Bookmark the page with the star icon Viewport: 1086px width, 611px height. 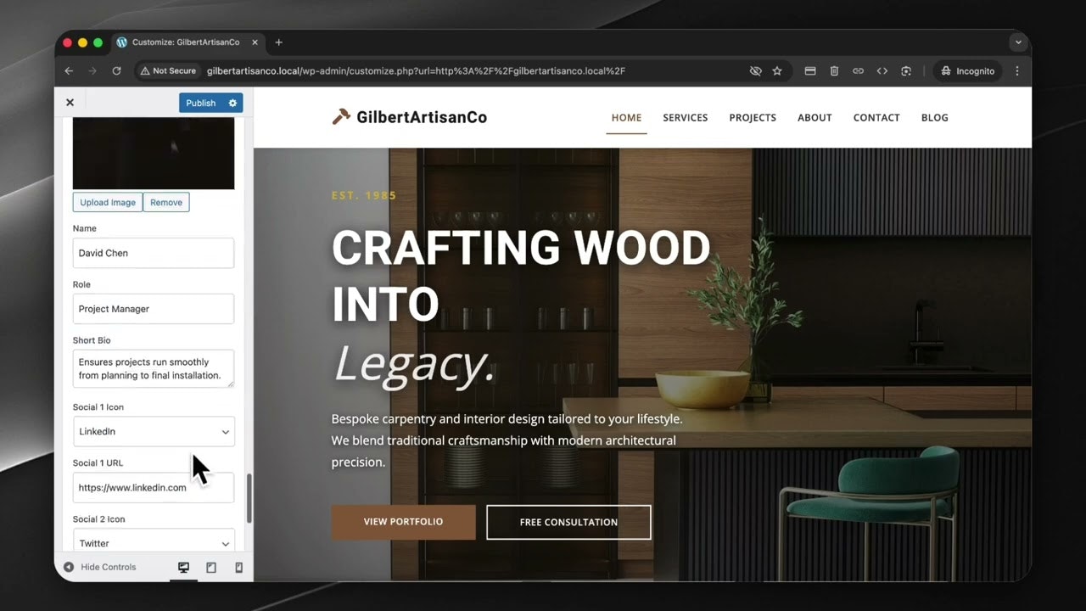pos(777,71)
